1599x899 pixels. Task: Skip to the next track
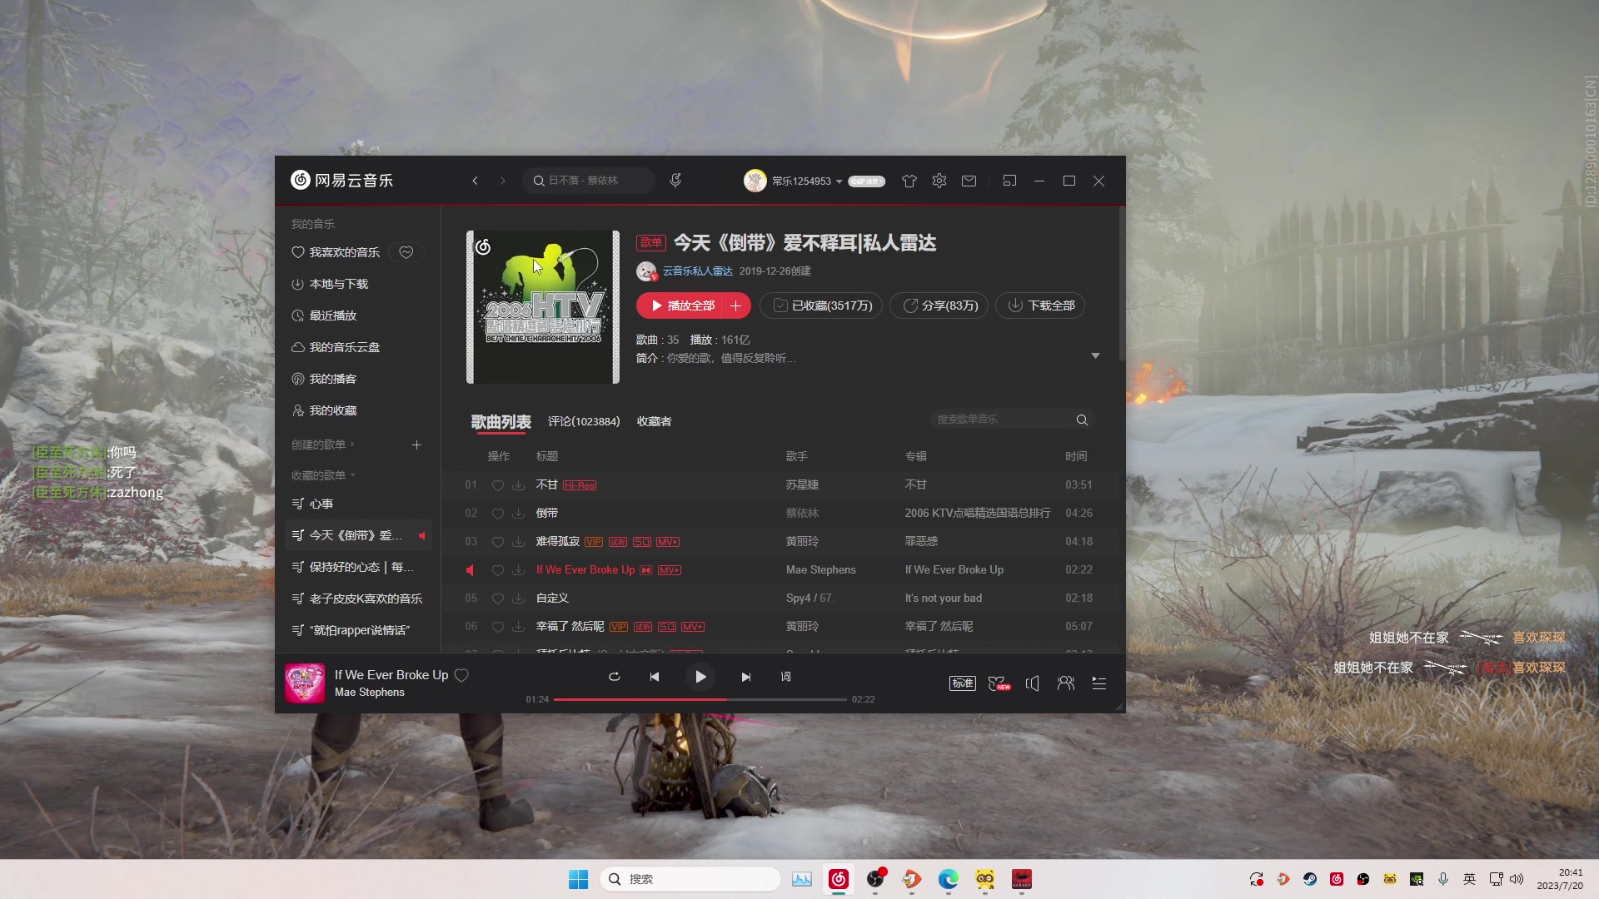pos(745,677)
